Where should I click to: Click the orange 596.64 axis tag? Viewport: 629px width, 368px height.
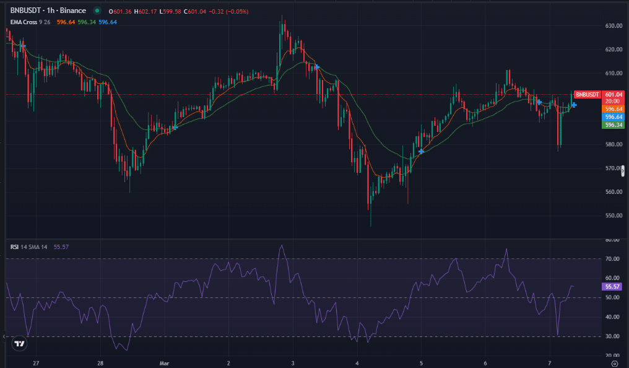coord(614,109)
